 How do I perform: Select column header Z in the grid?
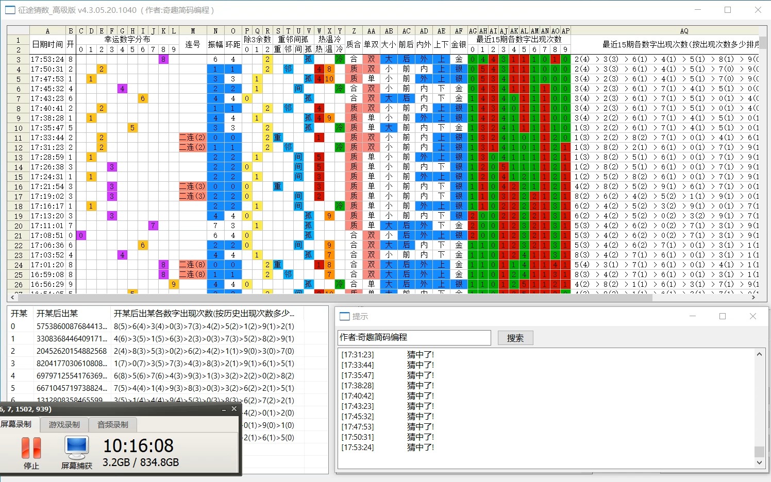(354, 31)
